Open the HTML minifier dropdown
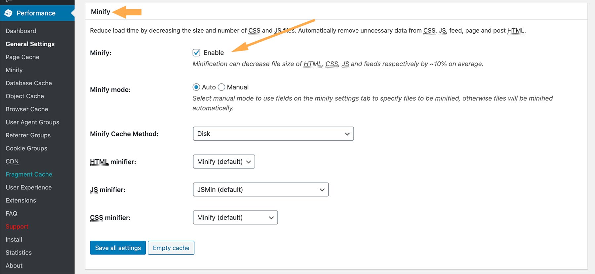The width and height of the screenshot is (595, 274). click(223, 161)
